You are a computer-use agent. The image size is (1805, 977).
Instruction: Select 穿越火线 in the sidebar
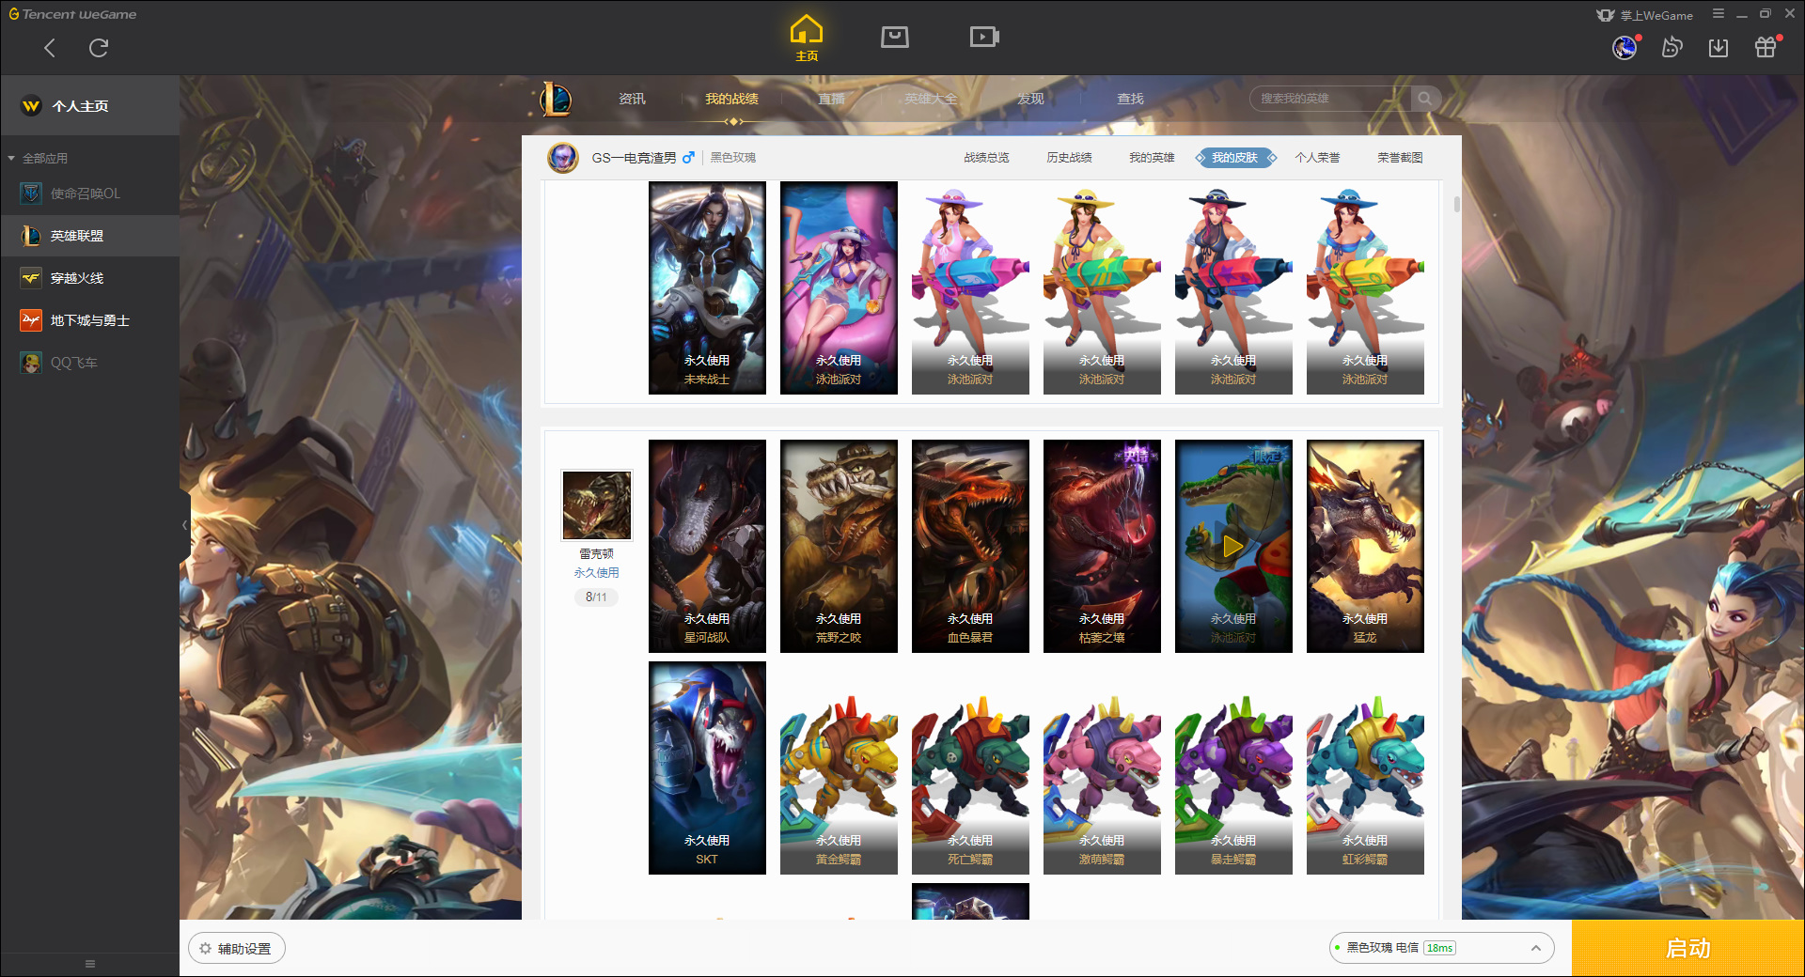90,278
